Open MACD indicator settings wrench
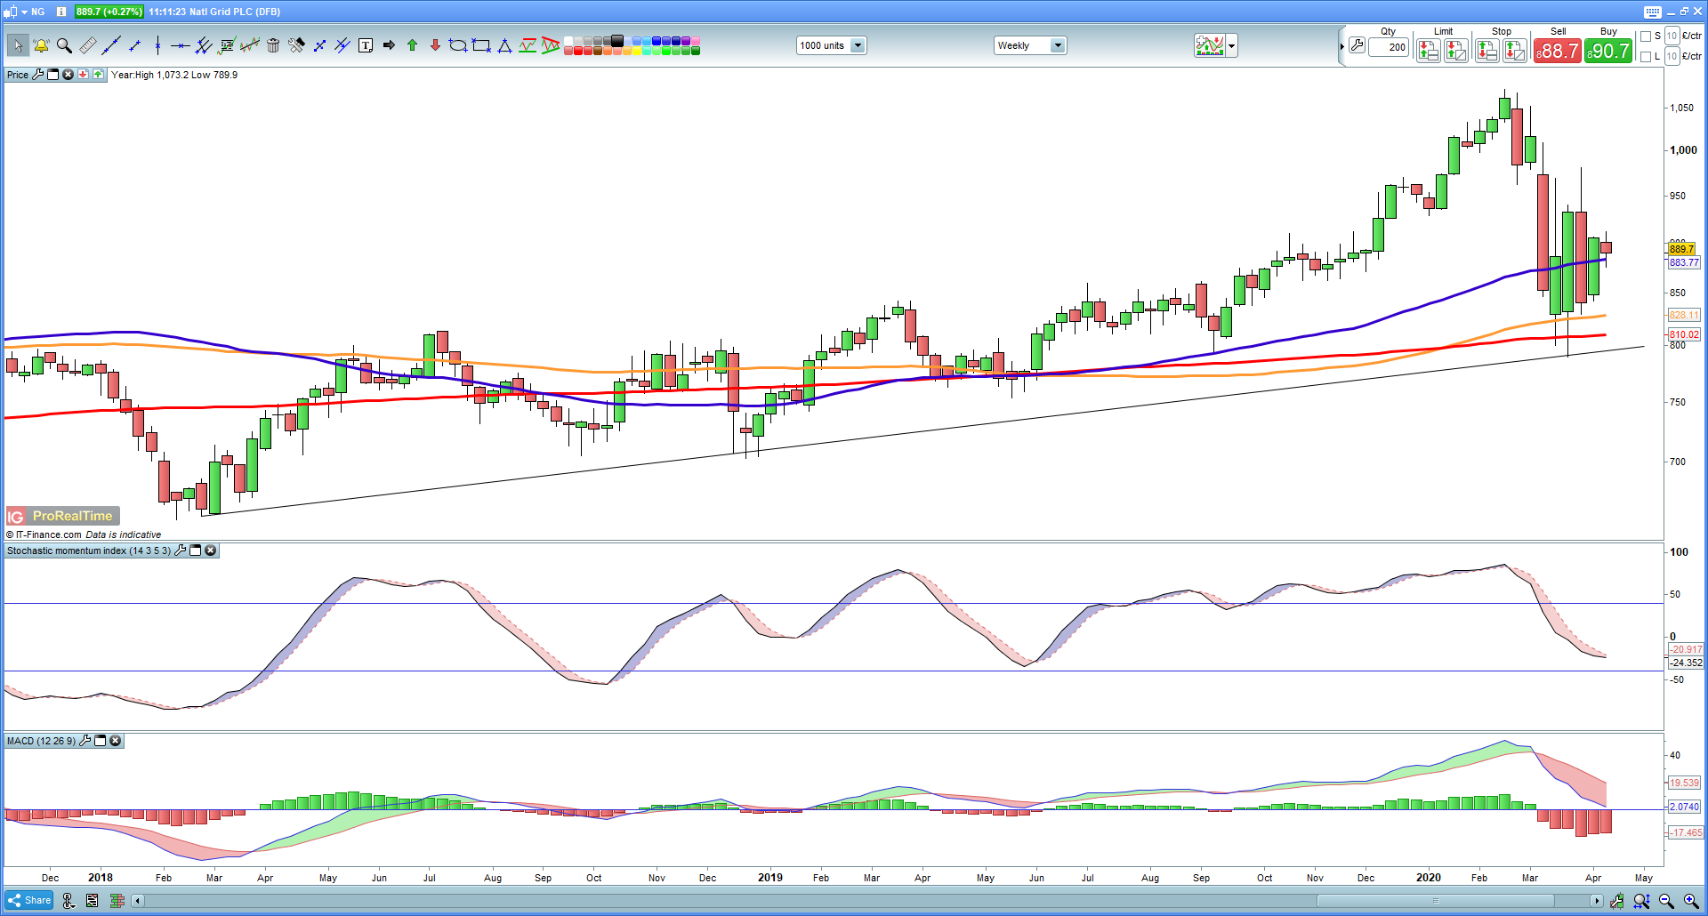1708x916 pixels. (x=85, y=741)
